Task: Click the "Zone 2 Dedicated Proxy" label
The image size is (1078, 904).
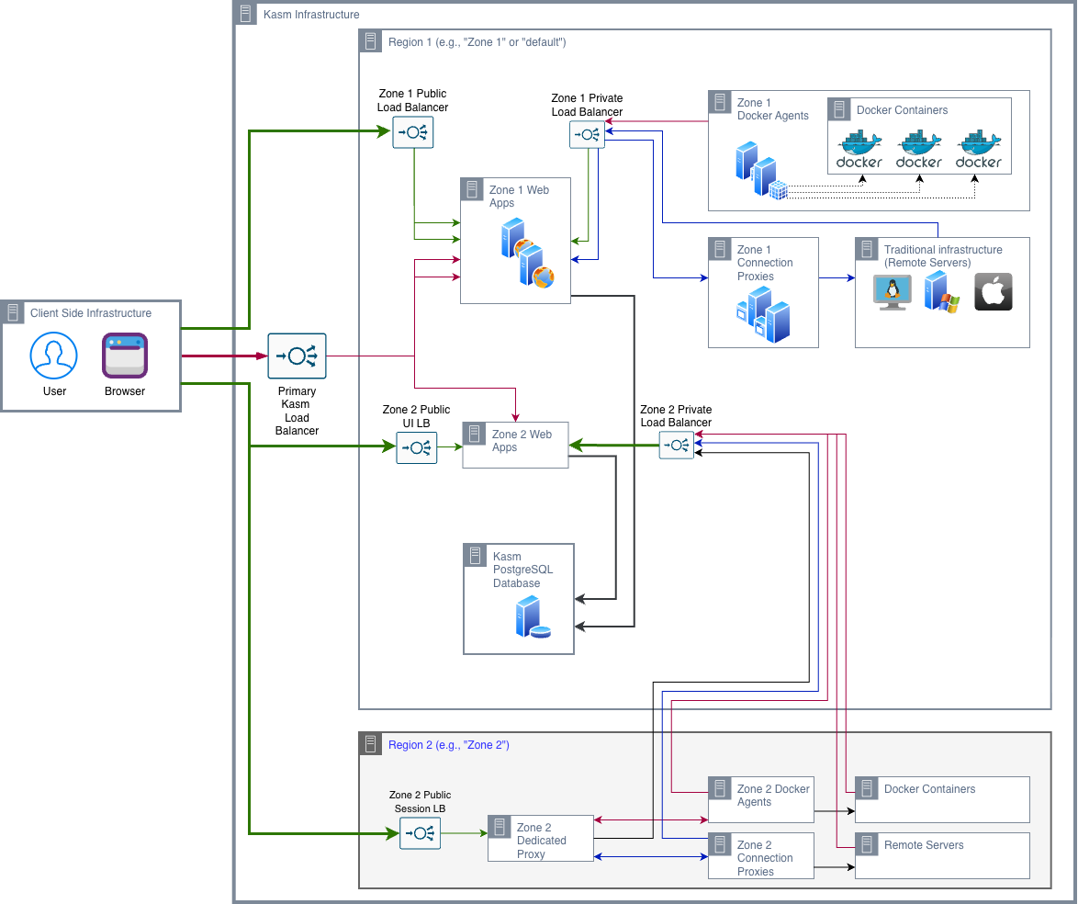Action: pos(542,841)
